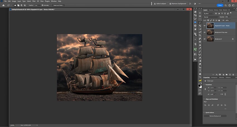Select the Hand tool

200,74
